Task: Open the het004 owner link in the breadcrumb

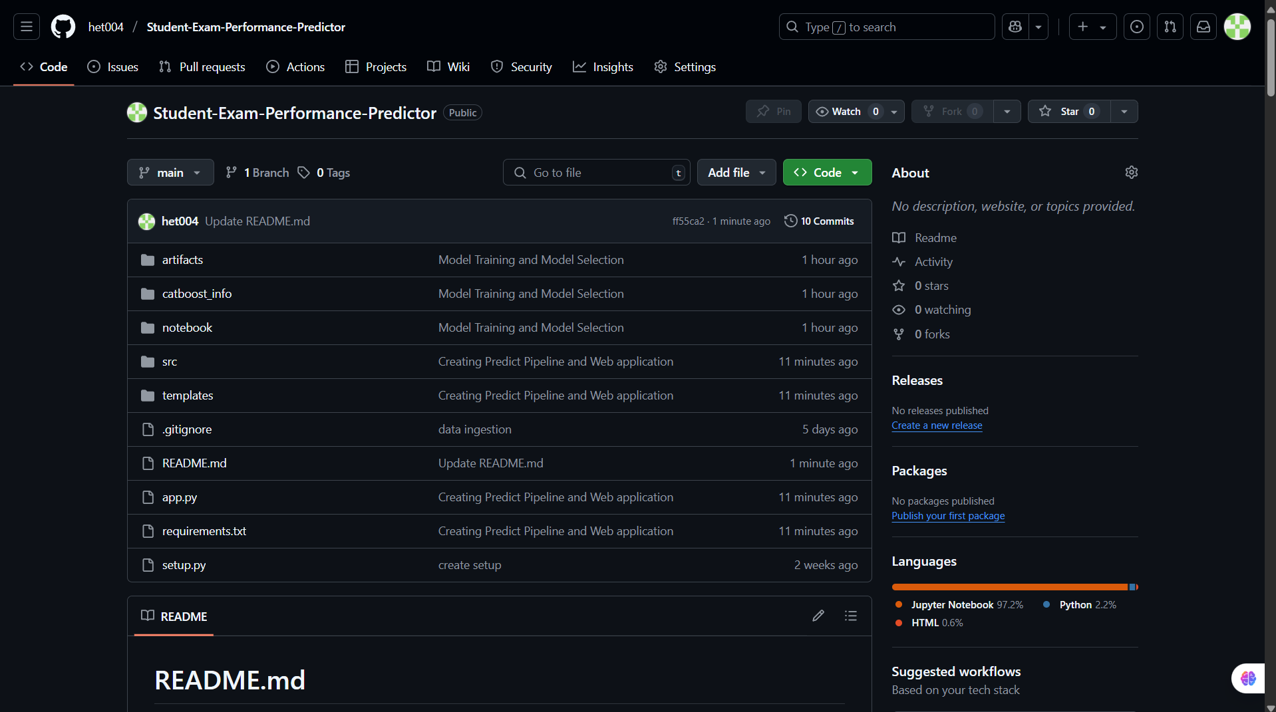Action: tap(106, 27)
